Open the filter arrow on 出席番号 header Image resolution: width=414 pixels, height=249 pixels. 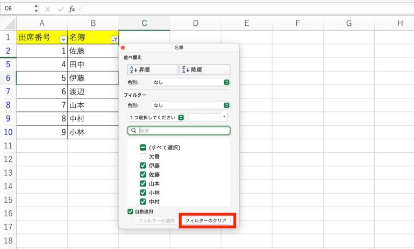click(x=63, y=39)
